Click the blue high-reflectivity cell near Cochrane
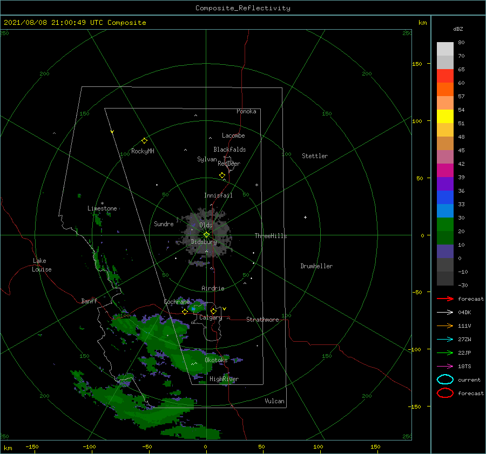The image size is (486, 454). tap(193, 309)
